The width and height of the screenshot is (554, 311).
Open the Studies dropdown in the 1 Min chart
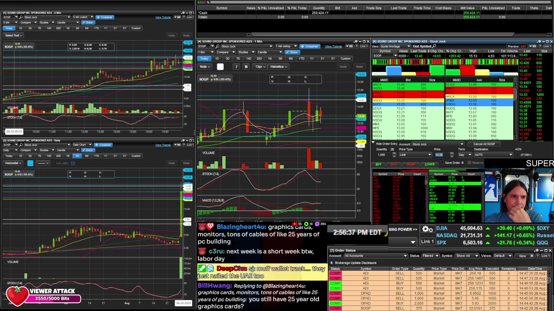tap(247, 52)
